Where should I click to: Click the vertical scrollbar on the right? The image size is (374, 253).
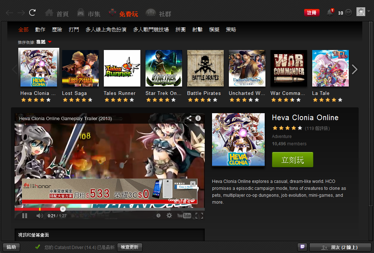(370, 114)
